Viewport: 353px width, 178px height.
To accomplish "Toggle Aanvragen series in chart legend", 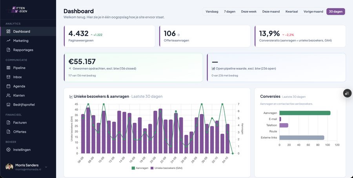I will (140, 168).
